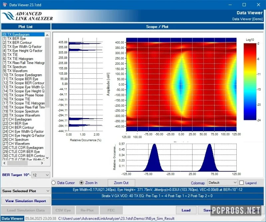Click the plot list scroll up arrow

[47, 35]
